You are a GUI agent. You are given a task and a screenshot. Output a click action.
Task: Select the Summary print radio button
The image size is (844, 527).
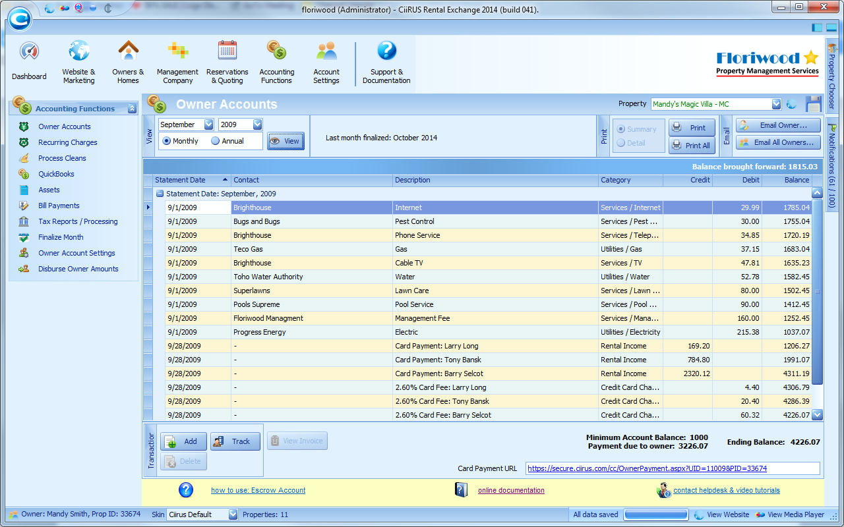(x=620, y=129)
